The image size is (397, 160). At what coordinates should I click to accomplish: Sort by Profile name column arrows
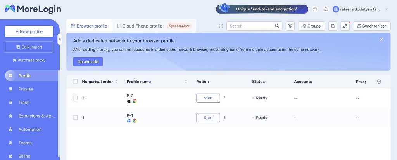186,82
